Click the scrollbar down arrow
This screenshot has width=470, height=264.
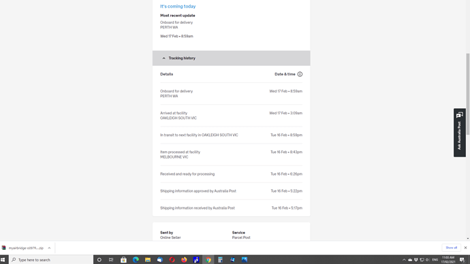[467, 239]
